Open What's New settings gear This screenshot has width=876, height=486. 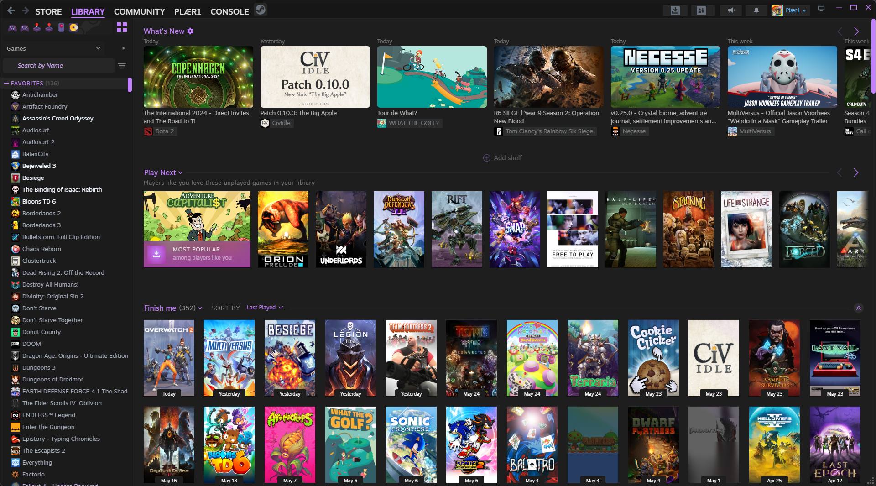pyautogui.click(x=190, y=31)
